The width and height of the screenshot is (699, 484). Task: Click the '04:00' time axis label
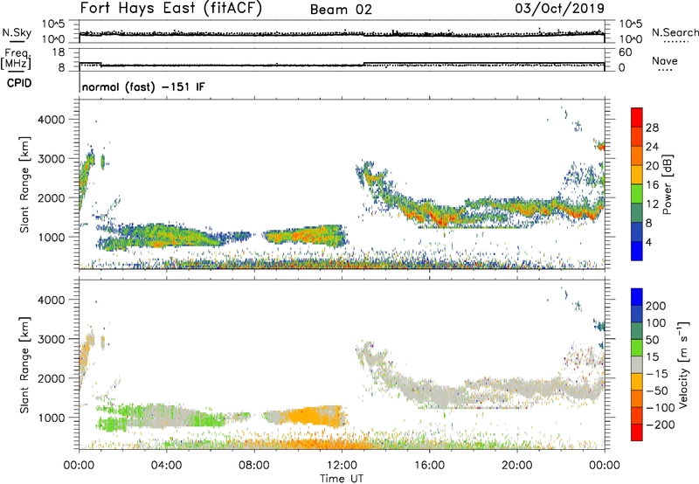(x=167, y=466)
